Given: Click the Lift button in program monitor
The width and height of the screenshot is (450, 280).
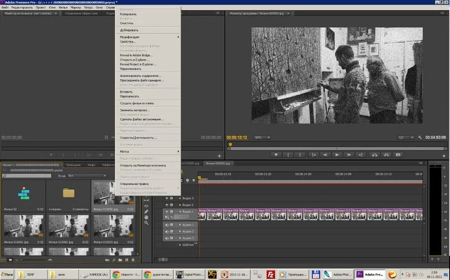Looking at the screenshot, I should [x=375, y=155].
